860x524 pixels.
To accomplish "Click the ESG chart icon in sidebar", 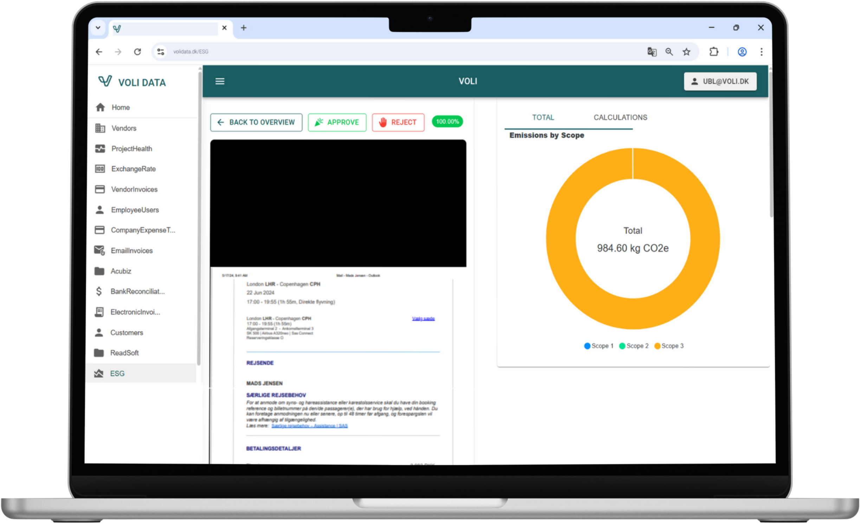I will [x=99, y=373].
